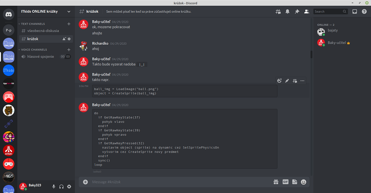Toggle the member list visibility

[306, 12]
